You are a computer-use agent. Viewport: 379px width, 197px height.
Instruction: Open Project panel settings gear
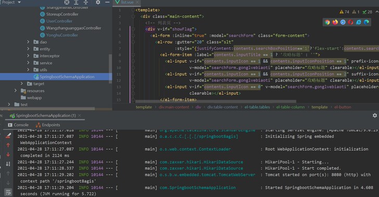tap(98, 2)
